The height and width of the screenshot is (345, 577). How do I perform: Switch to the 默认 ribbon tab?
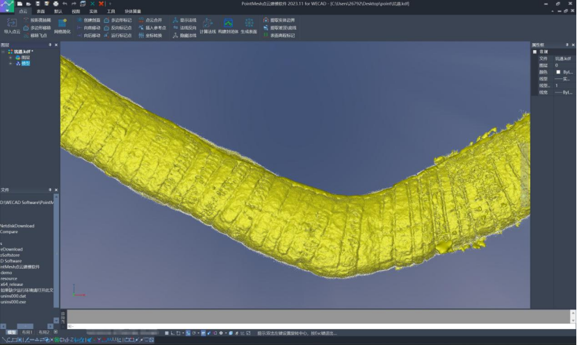pos(58,11)
